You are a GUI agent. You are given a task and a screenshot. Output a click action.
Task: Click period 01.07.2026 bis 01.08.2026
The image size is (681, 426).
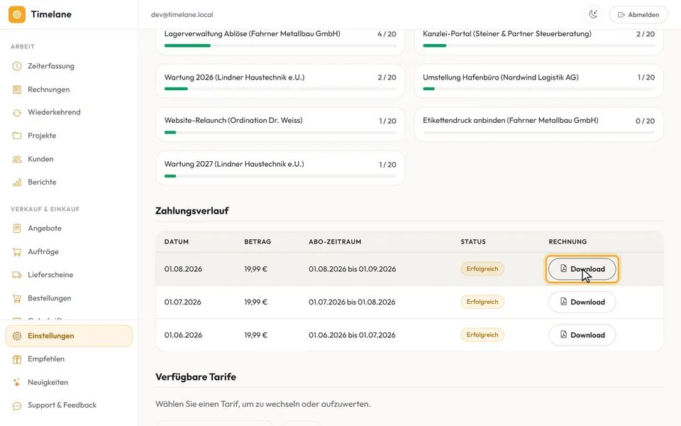pyautogui.click(x=352, y=302)
